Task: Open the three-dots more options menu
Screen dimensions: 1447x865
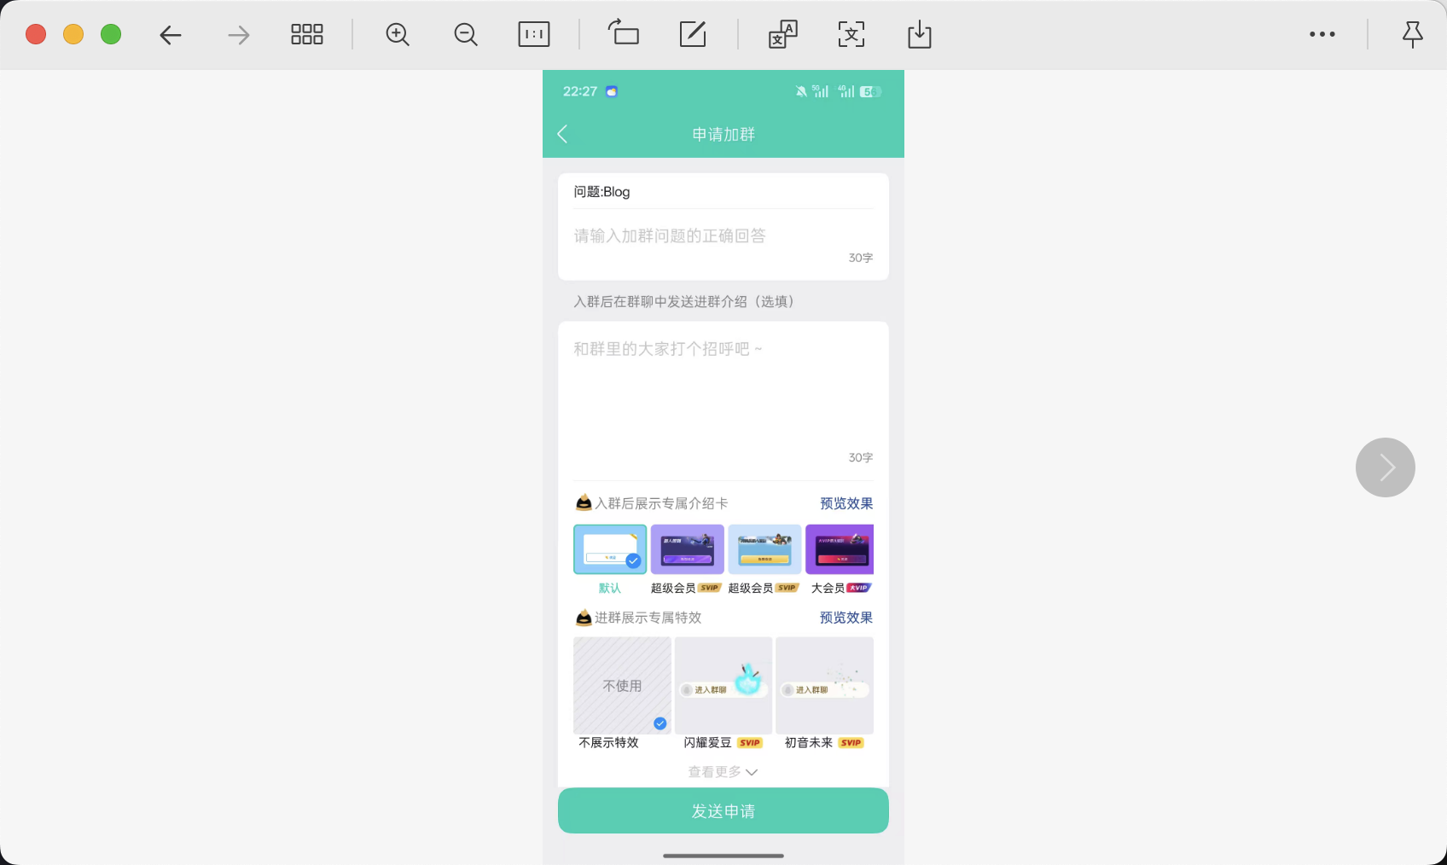Action: pyautogui.click(x=1322, y=35)
